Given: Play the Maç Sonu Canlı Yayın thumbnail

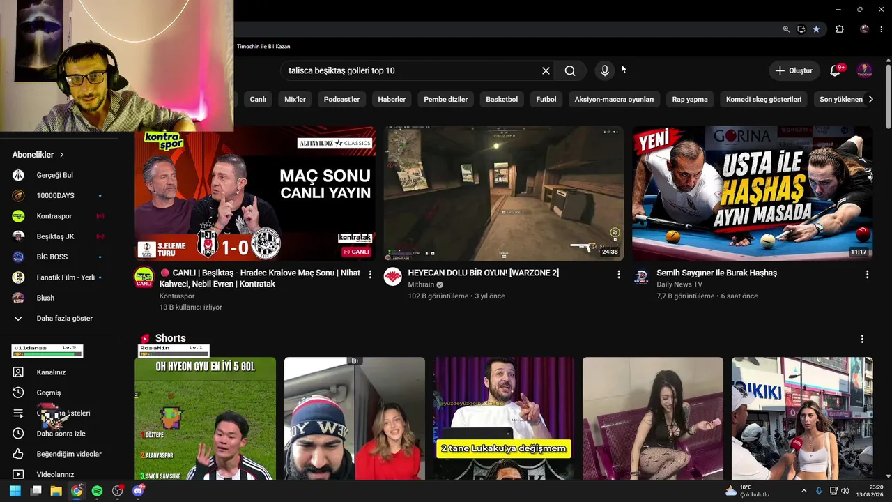Looking at the screenshot, I should pyautogui.click(x=255, y=193).
